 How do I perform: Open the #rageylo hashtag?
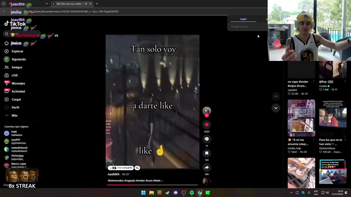pos(130,181)
